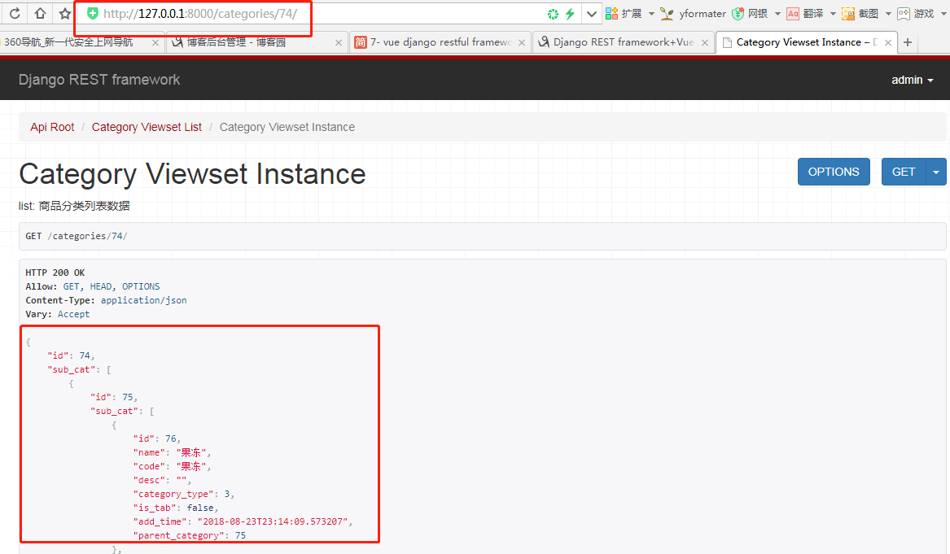
Task: Click the 简 favicon on the vue django tab
Action: (x=361, y=42)
